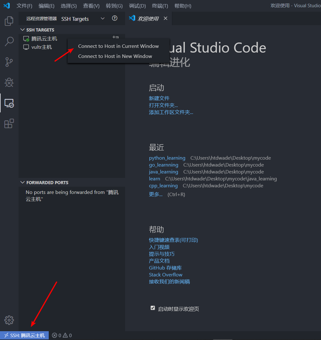Open the 帮助(H) menu
321x340 pixels.
183,6
